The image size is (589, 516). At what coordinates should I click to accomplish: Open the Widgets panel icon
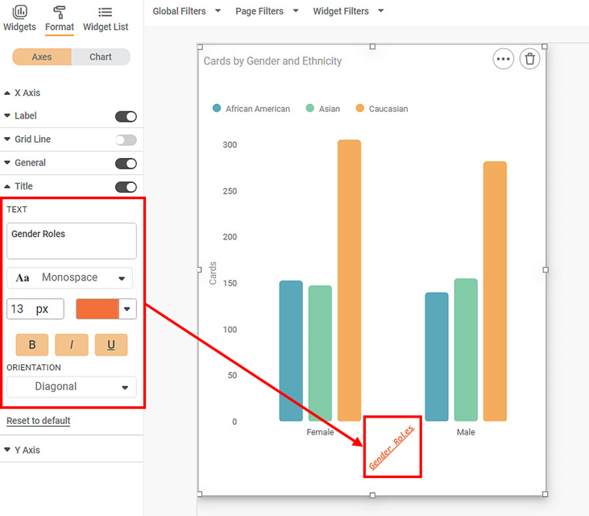tap(19, 12)
